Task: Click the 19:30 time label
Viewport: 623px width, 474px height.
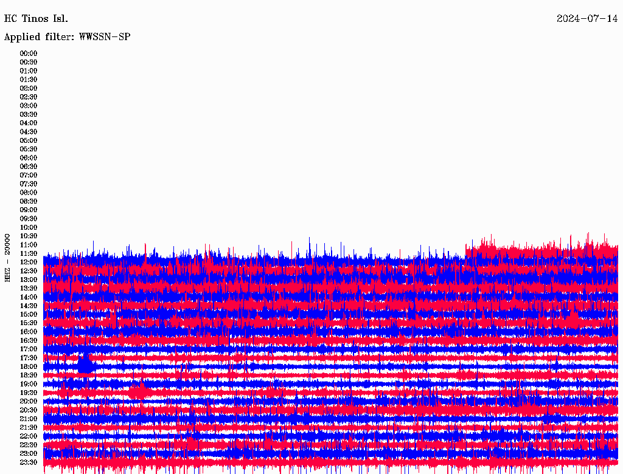Action: (29, 393)
